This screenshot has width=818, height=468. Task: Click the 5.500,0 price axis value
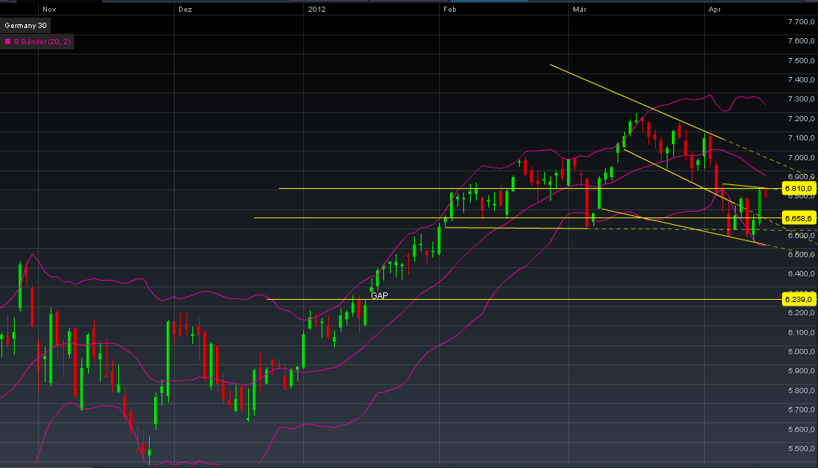[x=801, y=449]
